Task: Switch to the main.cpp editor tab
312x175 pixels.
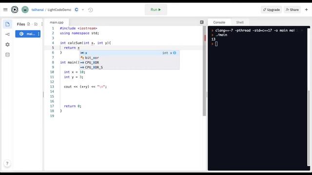Action: pos(57,22)
